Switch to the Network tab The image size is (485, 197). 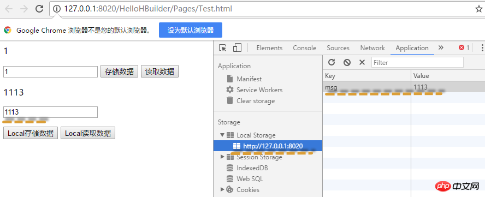tap(372, 48)
